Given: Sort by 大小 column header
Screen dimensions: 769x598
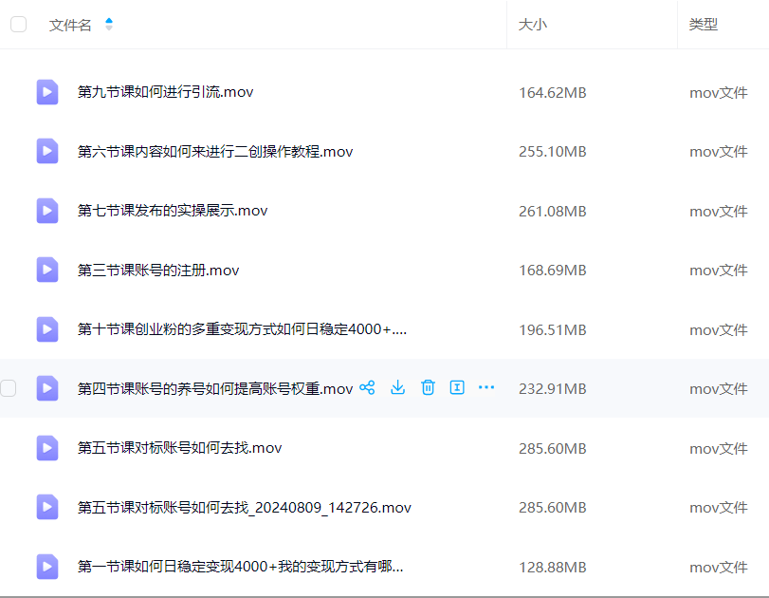Looking at the screenshot, I should tap(533, 25).
